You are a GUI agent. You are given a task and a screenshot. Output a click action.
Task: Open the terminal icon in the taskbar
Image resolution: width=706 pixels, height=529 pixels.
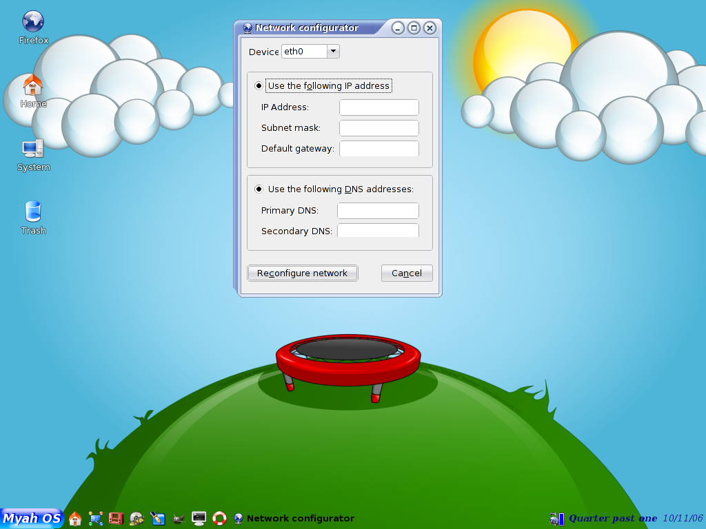199,519
